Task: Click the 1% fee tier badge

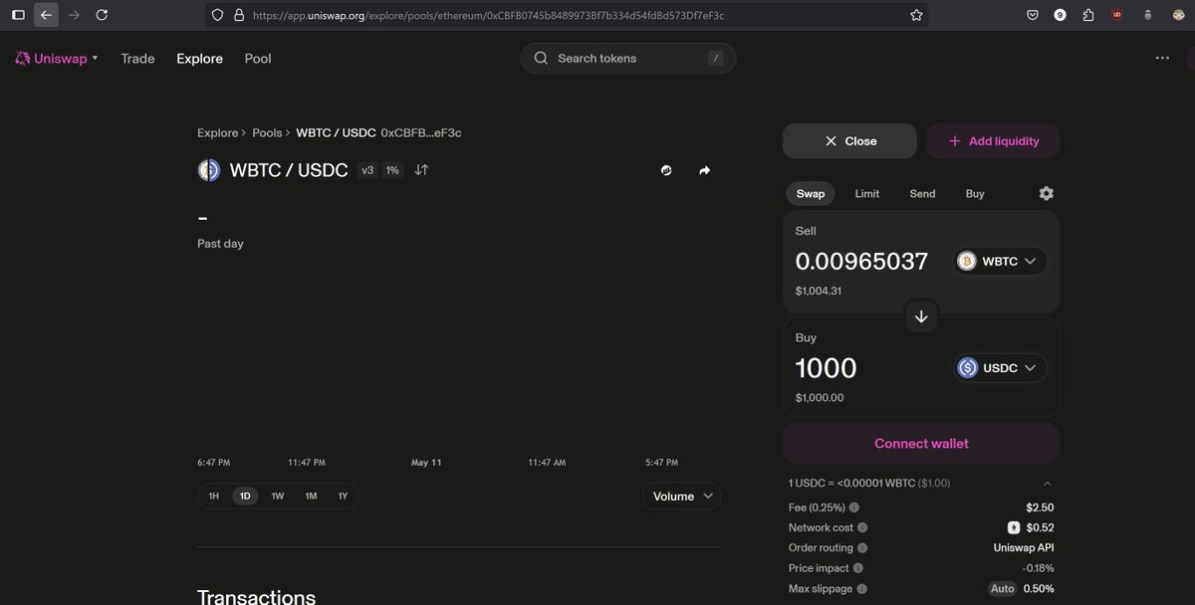Action: (392, 170)
